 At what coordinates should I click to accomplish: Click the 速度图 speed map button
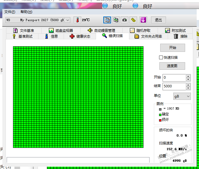tap(172, 66)
